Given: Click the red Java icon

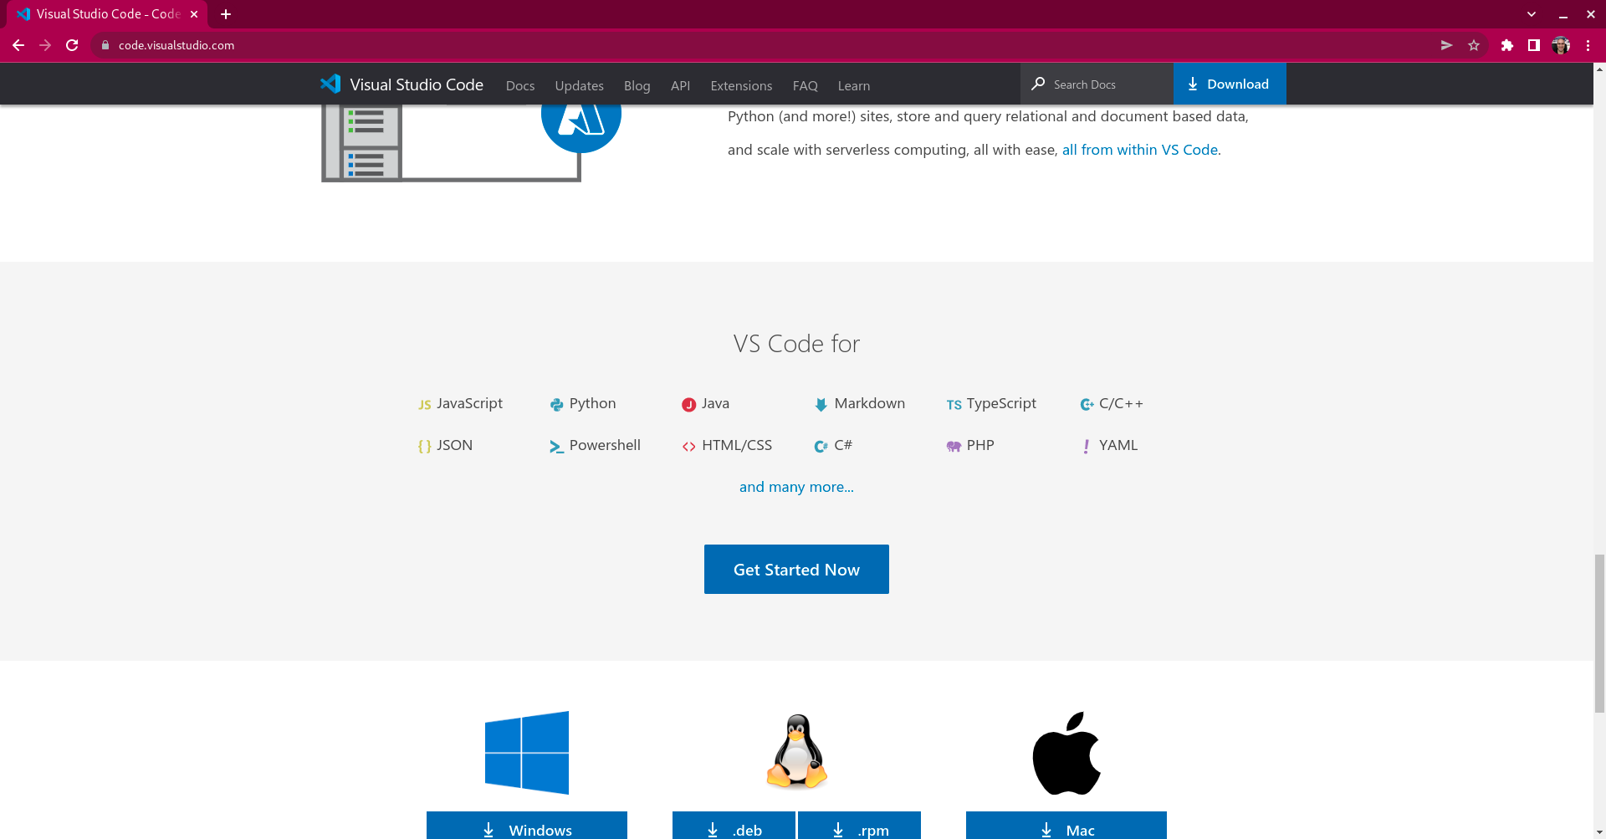Looking at the screenshot, I should [x=688, y=405].
